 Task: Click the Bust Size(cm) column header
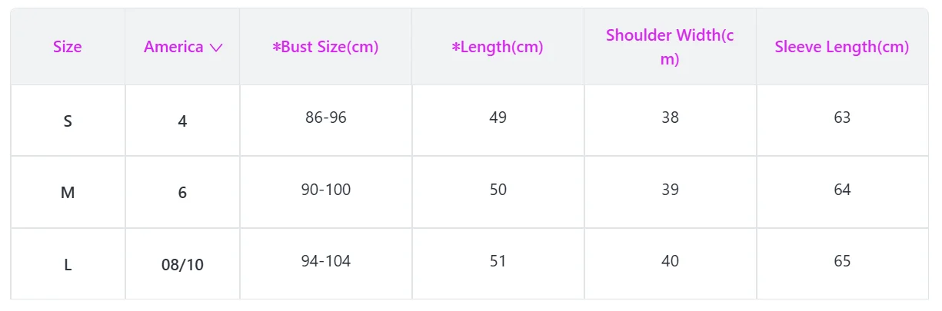[325, 47]
